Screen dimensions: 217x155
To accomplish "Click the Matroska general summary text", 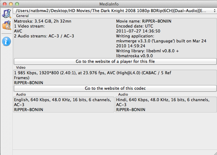I will point(43,21).
